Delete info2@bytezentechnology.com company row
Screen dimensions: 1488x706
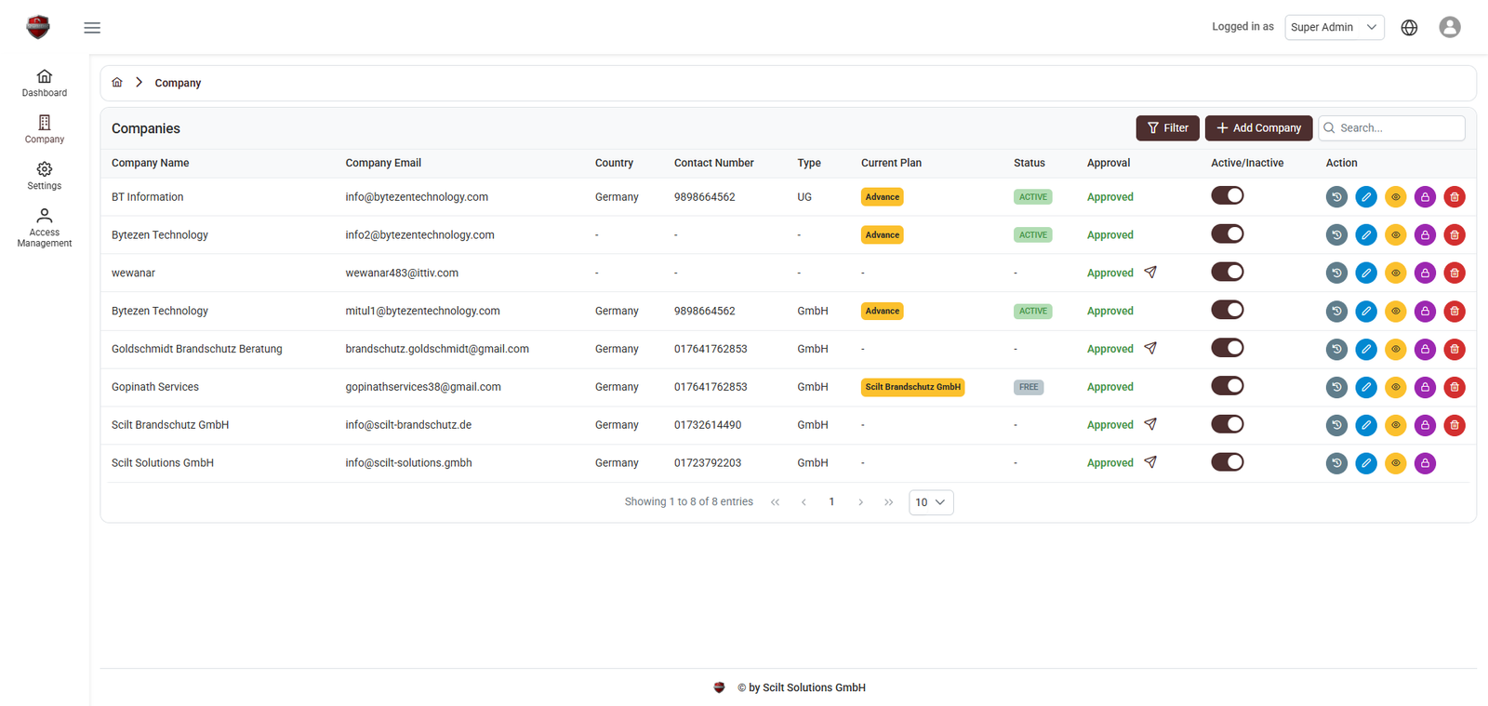[1455, 235]
